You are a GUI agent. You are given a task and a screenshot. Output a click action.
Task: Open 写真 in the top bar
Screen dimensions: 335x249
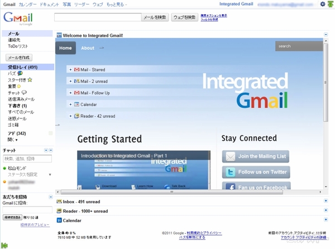[x=66, y=4]
